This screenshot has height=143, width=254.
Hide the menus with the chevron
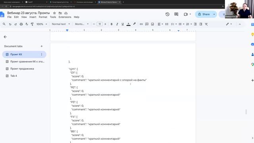click(240, 24)
